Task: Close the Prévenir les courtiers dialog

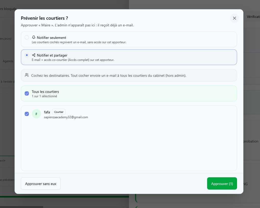Action: pos(234,18)
